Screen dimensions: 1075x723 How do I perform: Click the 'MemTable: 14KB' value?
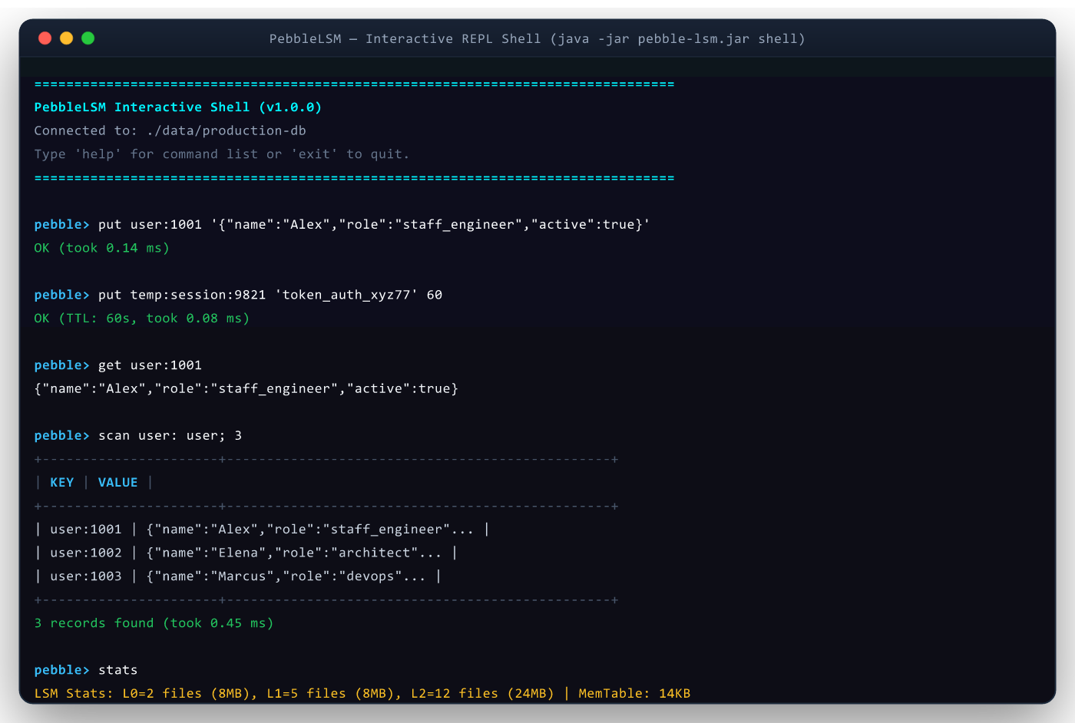(634, 693)
